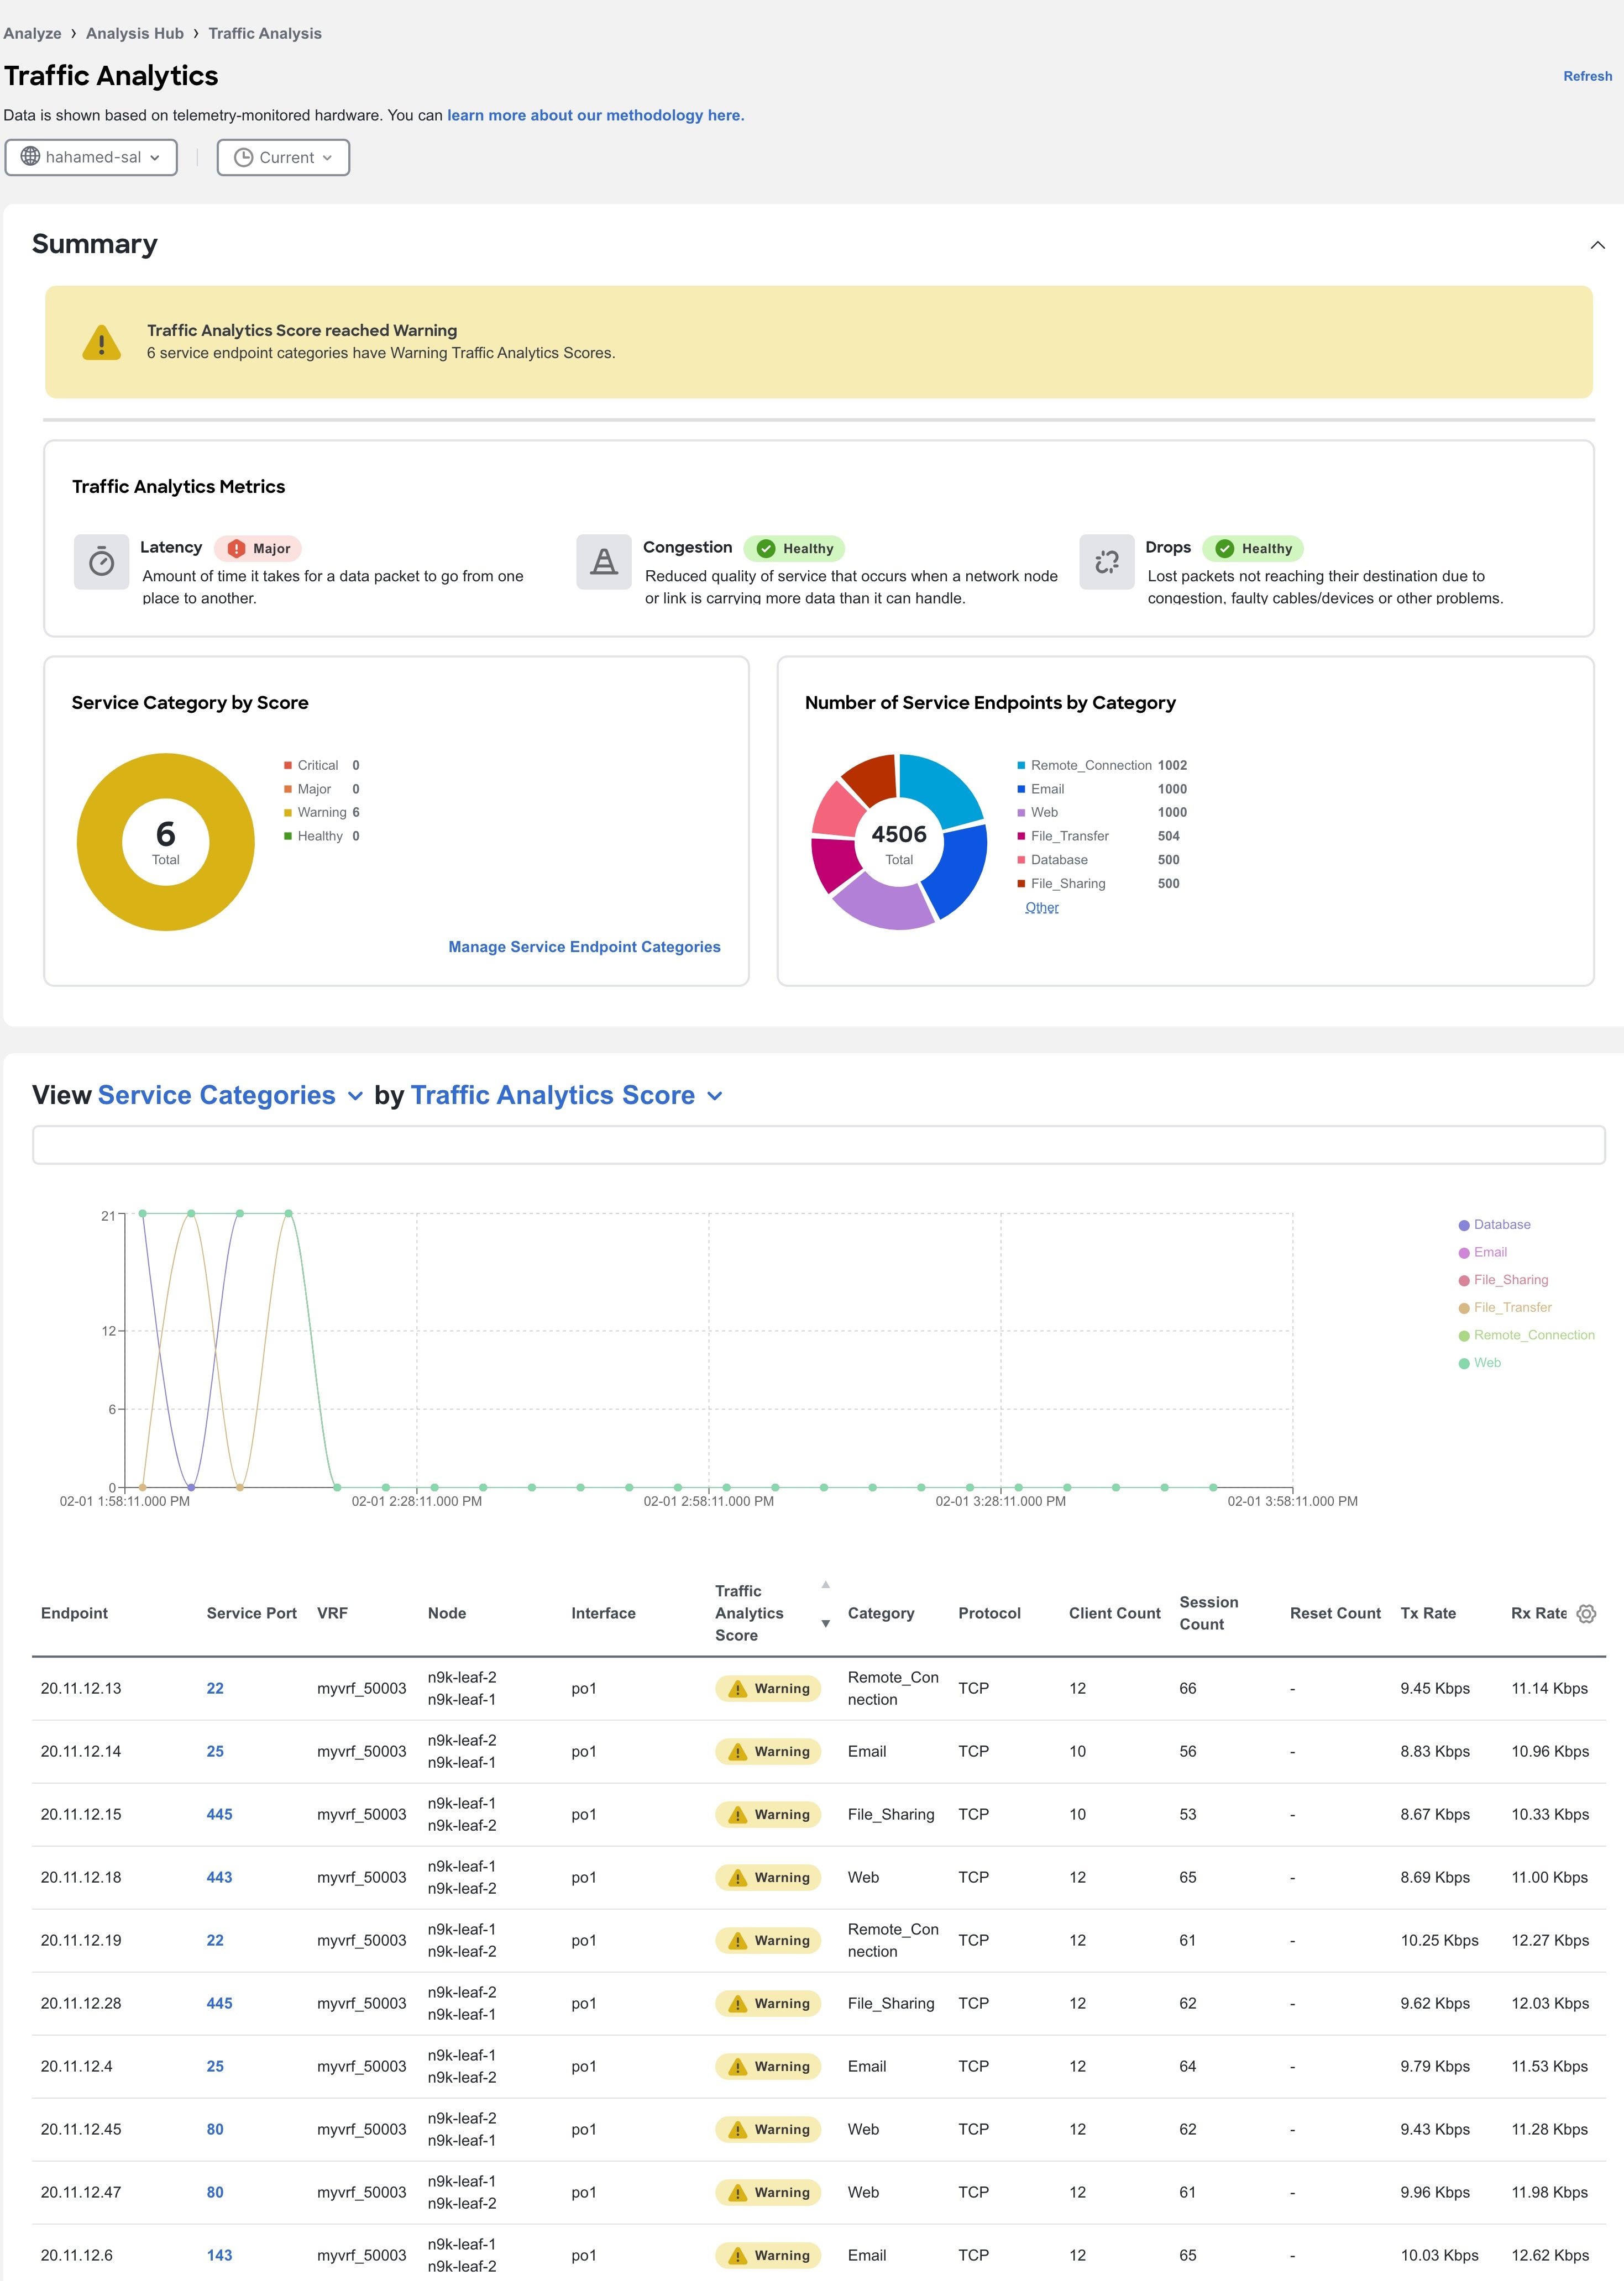Open learn more about our methodology link
The image size is (1624, 2281).
(x=595, y=115)
